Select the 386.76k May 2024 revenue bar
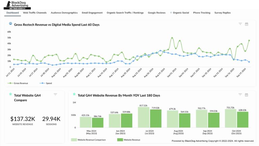Image resolution: width=259 pixels, height=146 pixels. pyautogui.click(x=98, y=123)
